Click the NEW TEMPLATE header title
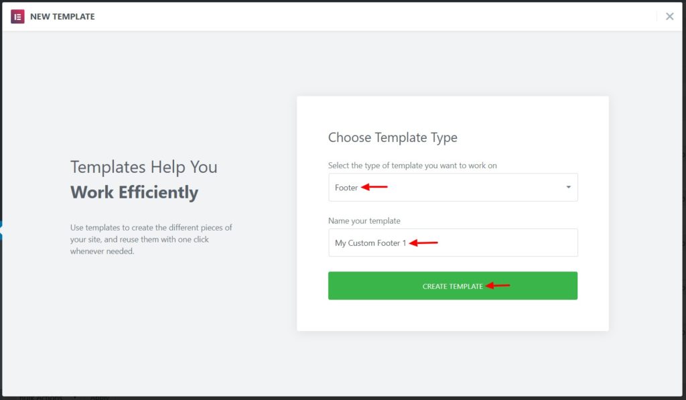686x400 pixels. (x=62, y=17)
